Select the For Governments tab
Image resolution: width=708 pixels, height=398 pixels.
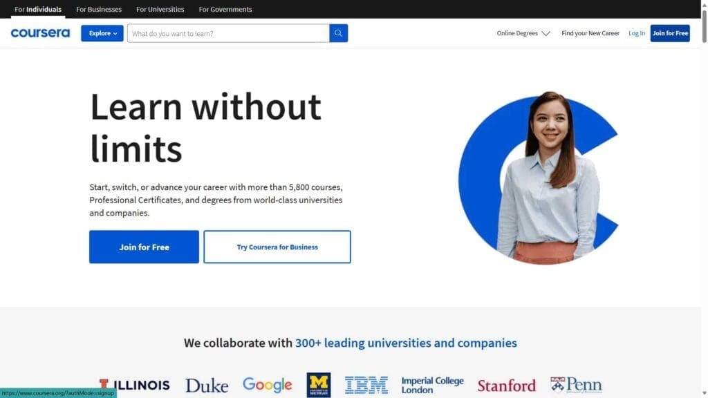click(x=225, y=9)
